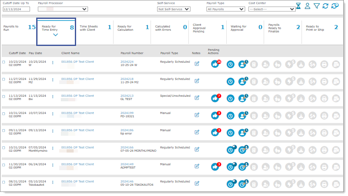Click the hourglass icon in top toolbar
This screenshot has width=348, height=196.
click(298, 6)
